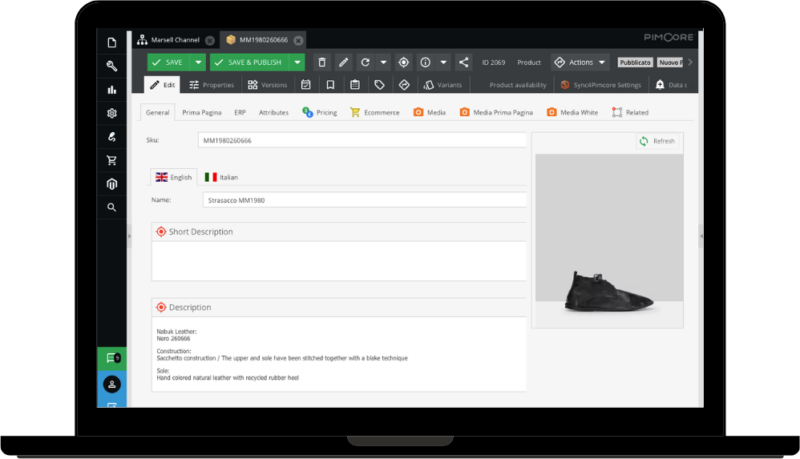Open the calendar schedule tab icon
The width and height of the screenshot is (800, 459).
(x=305, y=85)
